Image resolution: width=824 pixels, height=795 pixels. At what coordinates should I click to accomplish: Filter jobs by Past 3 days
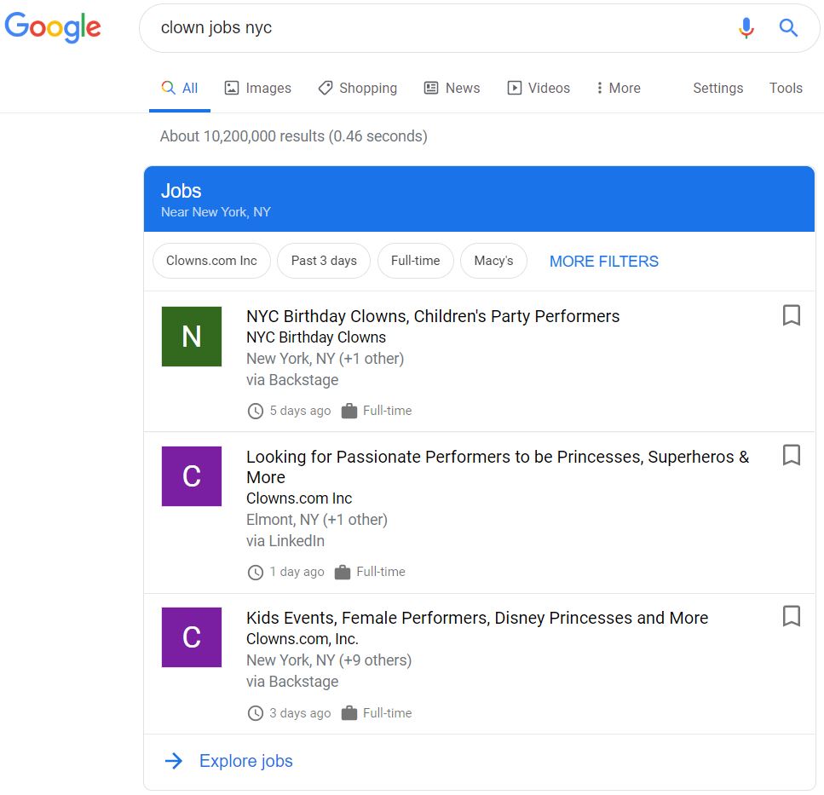[x=324, y=261]
